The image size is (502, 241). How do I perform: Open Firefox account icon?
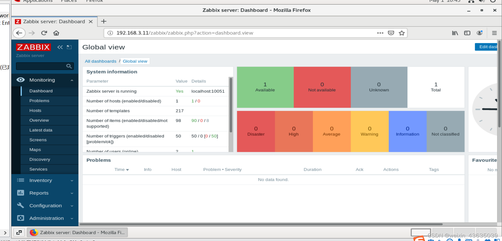pos(480,33)
